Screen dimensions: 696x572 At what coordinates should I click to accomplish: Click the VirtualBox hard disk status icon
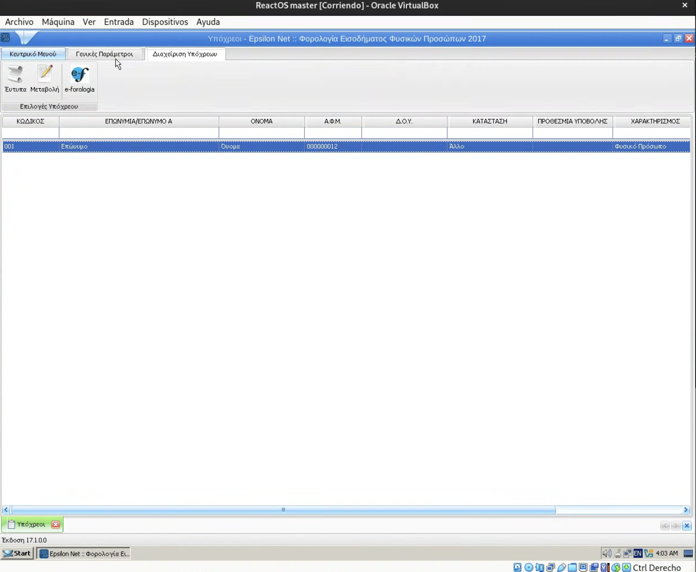tap(517, 567)
